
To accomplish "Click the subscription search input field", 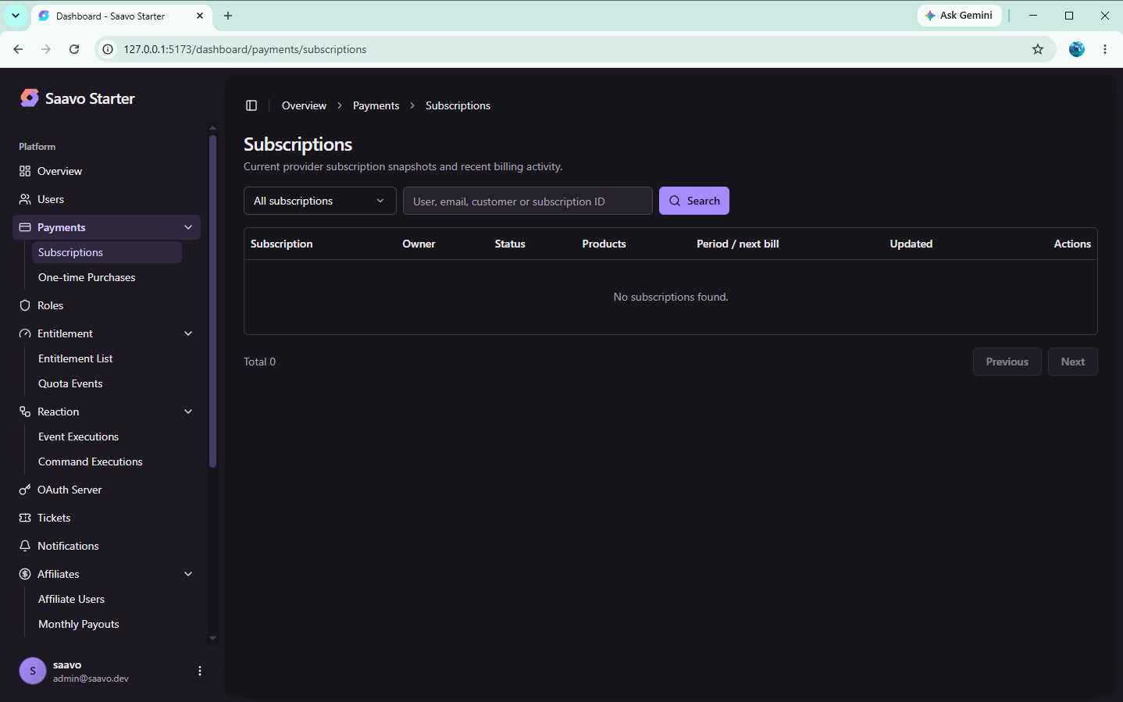I will [528, 201].
